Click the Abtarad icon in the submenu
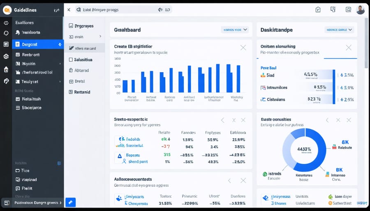370x211 pixels. pos(71,70)
